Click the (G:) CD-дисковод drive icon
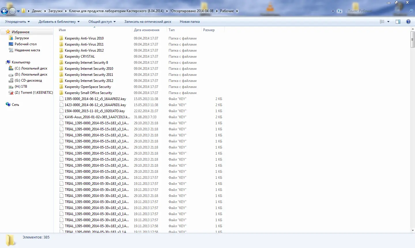The width and height of the screenshot is (415, 248). (11, 80)
